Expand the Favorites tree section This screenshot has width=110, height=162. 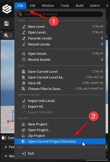point(6,147)
